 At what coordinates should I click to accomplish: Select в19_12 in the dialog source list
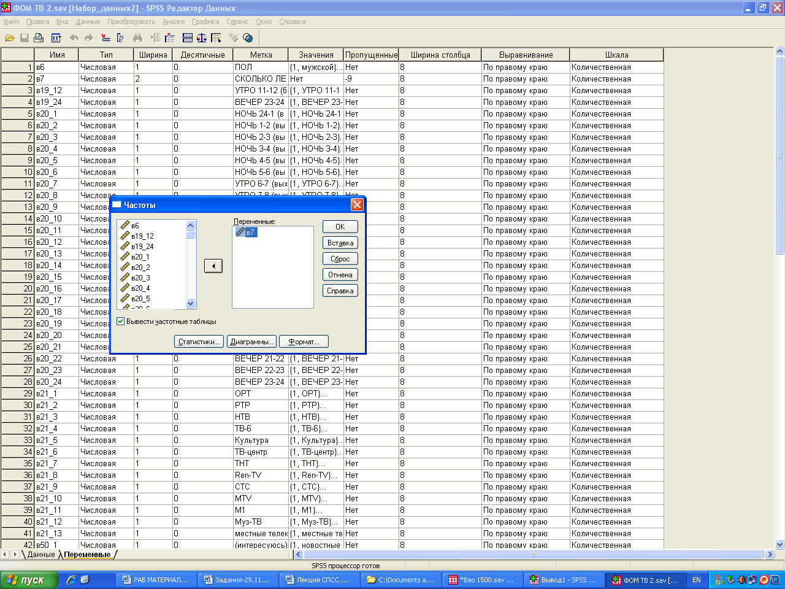(137, 236)
